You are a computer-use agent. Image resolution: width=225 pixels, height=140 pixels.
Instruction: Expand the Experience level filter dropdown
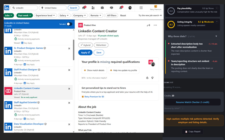[46, 15]
